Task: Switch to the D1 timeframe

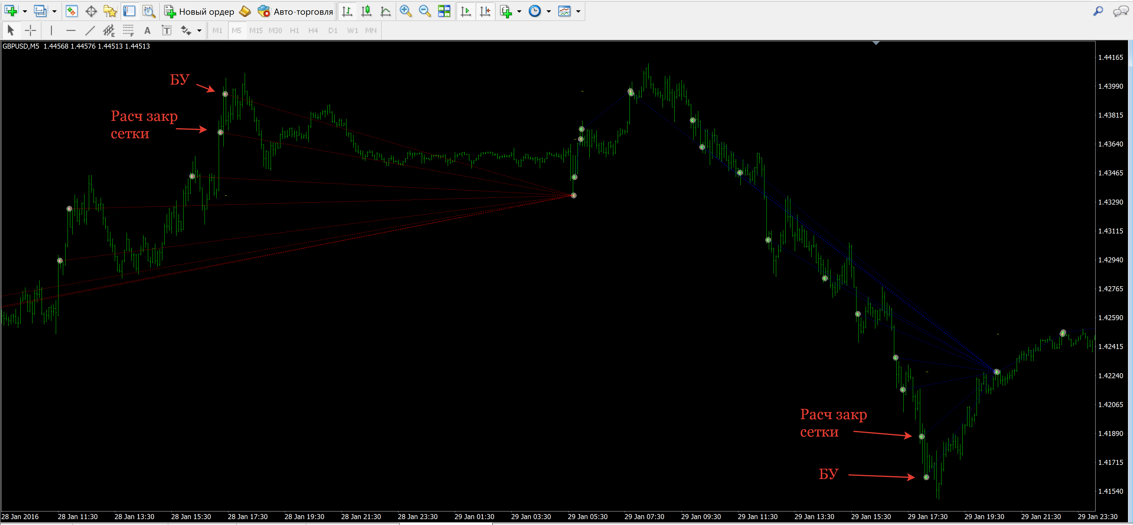Action: pos(333,30)
